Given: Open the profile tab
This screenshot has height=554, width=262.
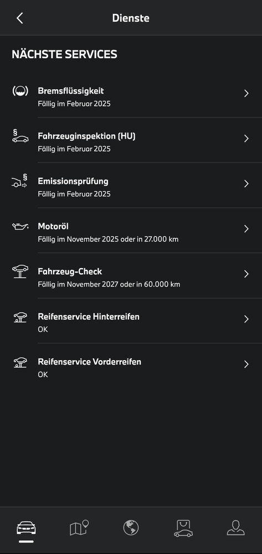Looking at the screenshot, I should coord(236,528).
